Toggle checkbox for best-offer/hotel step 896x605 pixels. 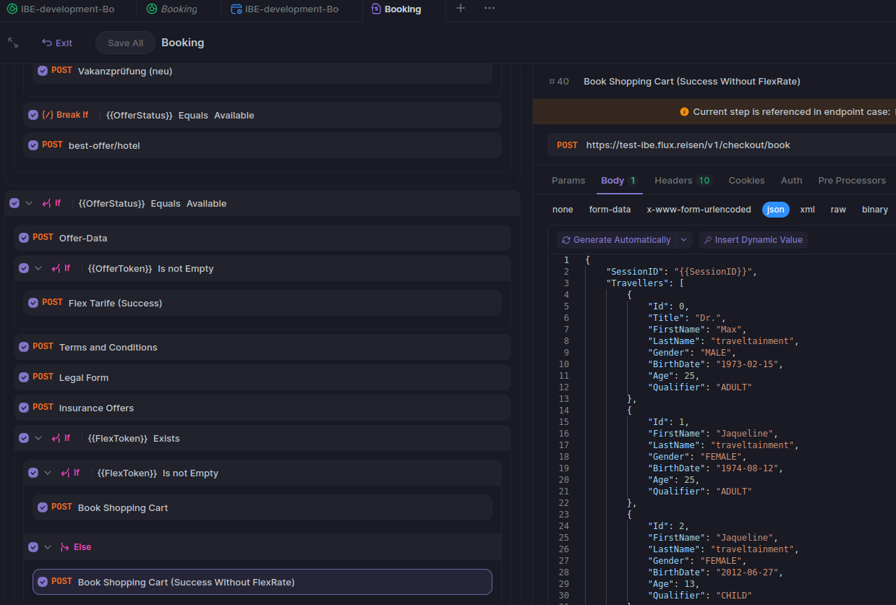click(33, 145)
